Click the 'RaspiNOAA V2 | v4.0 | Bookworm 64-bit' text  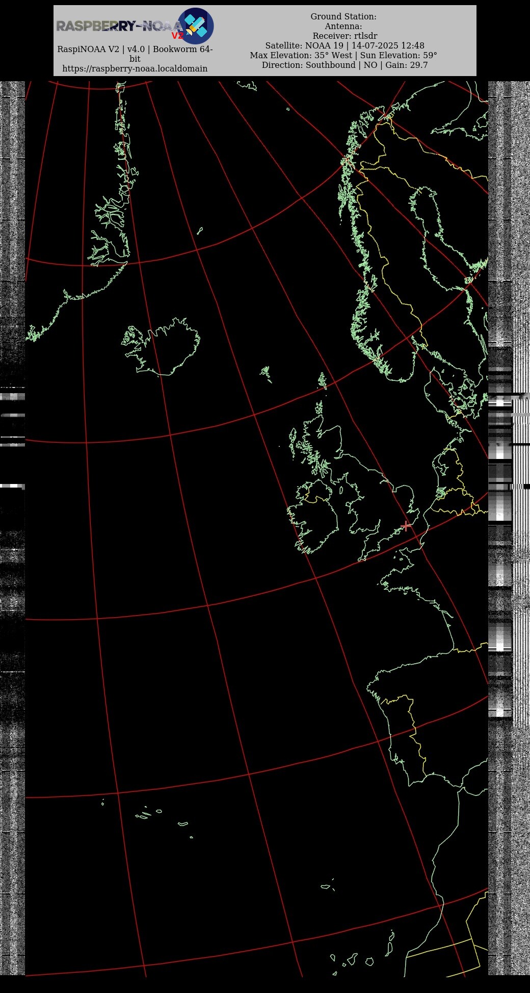(135, 54)
